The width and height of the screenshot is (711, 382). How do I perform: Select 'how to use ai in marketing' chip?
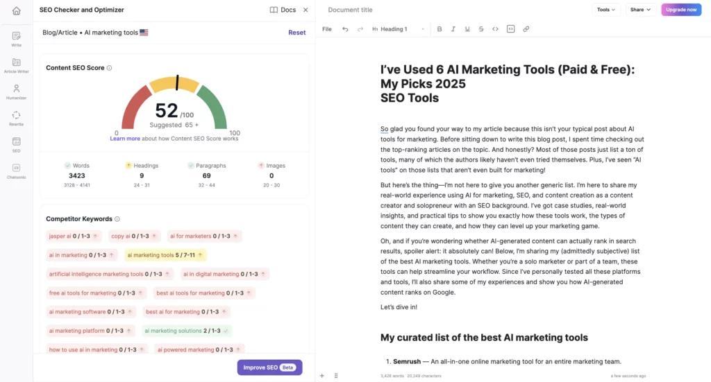[97, 350]
